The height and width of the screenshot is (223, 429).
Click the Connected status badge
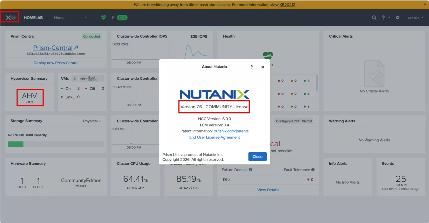point(91,36)
